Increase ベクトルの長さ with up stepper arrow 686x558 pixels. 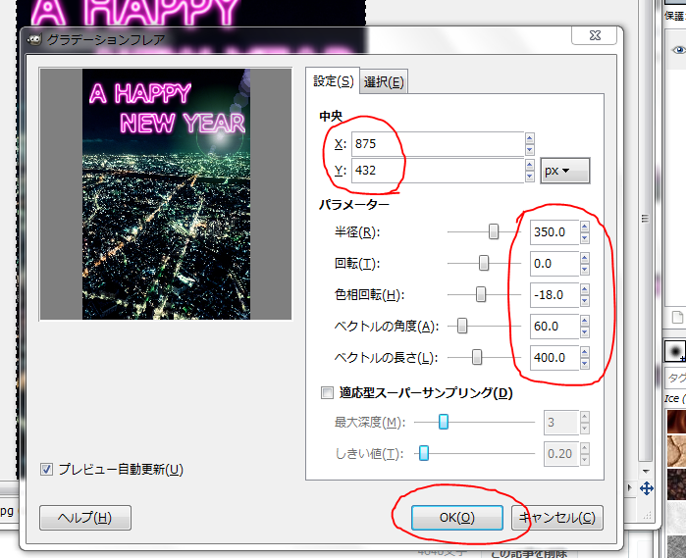click(585, 352)
